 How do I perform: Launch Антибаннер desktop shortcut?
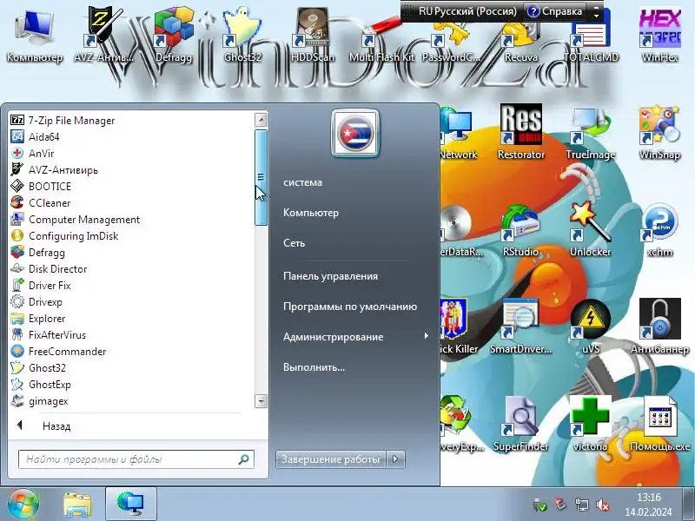659,327
